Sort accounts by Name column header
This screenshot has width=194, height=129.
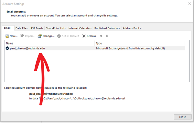click(49, 43)
